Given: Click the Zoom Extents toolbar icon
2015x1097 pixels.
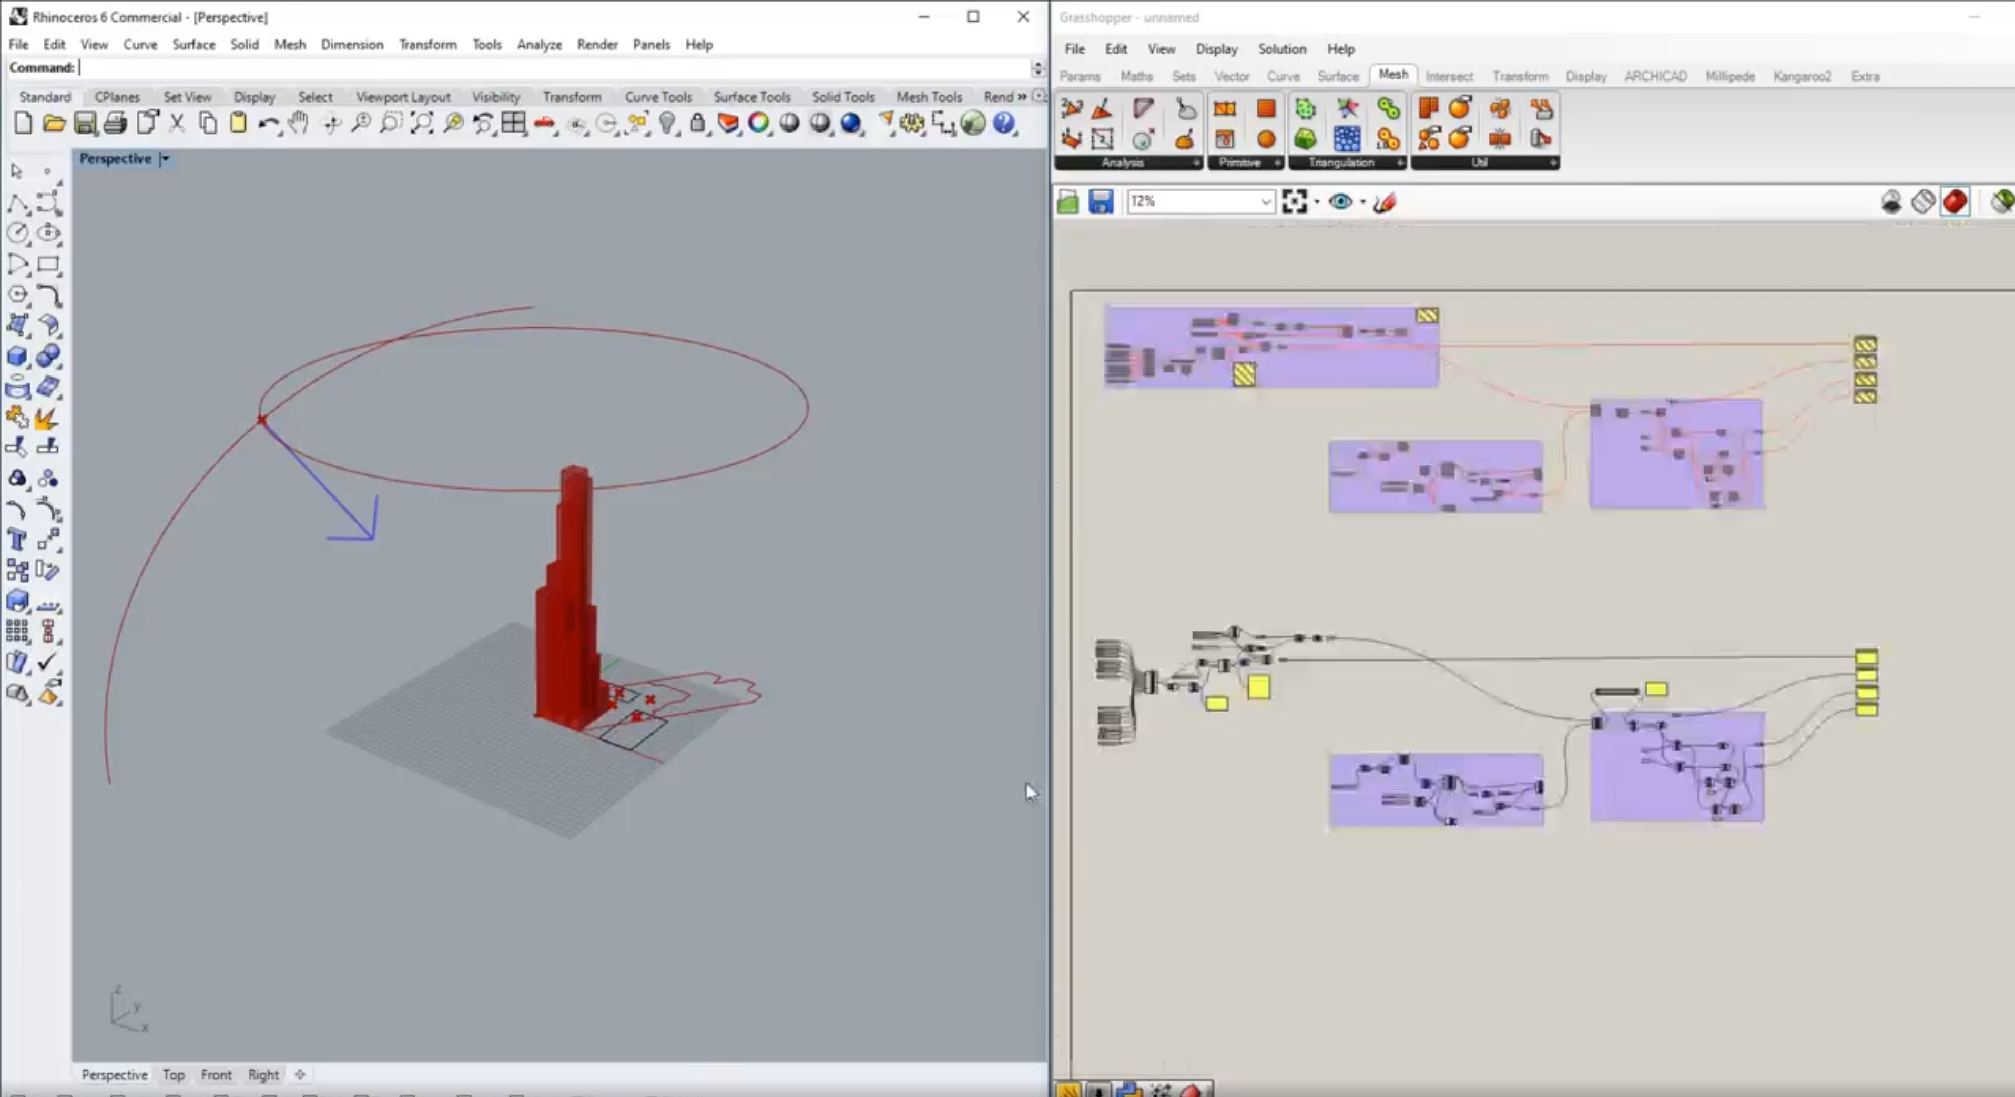Looking at the screenshot, I should [422, 123].
